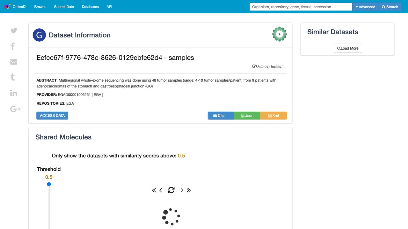Share dataset by email envelope icon
Viewport: 408px width, 229px height.
(14, 62)
